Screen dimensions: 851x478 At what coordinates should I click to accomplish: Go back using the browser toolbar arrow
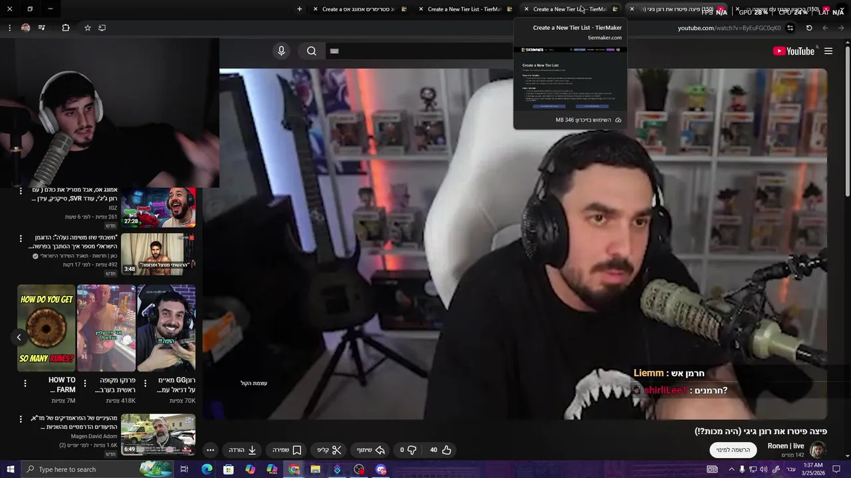tap(841, 28)
